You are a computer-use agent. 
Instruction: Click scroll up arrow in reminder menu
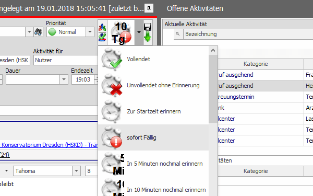[x=213, y=50]
